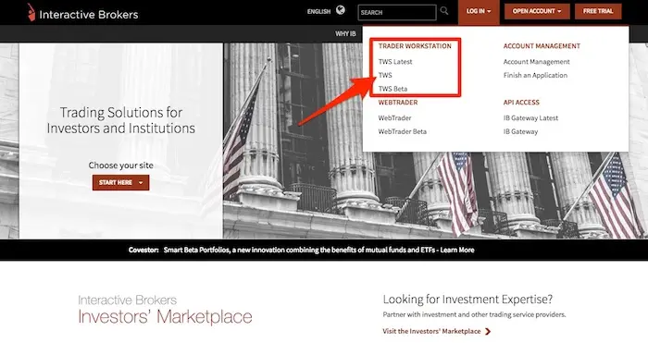Open the ENGLISH language selector
The width and height of the screenshot is (648, 343).
[x=318, y=12]
